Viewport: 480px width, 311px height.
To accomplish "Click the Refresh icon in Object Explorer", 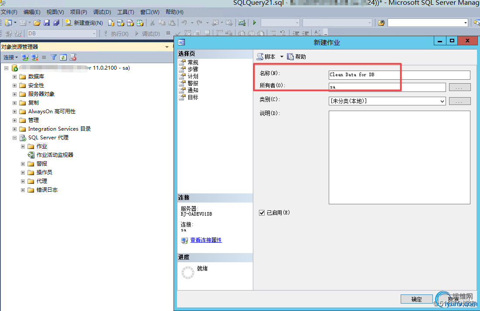I will coord(63,57).
